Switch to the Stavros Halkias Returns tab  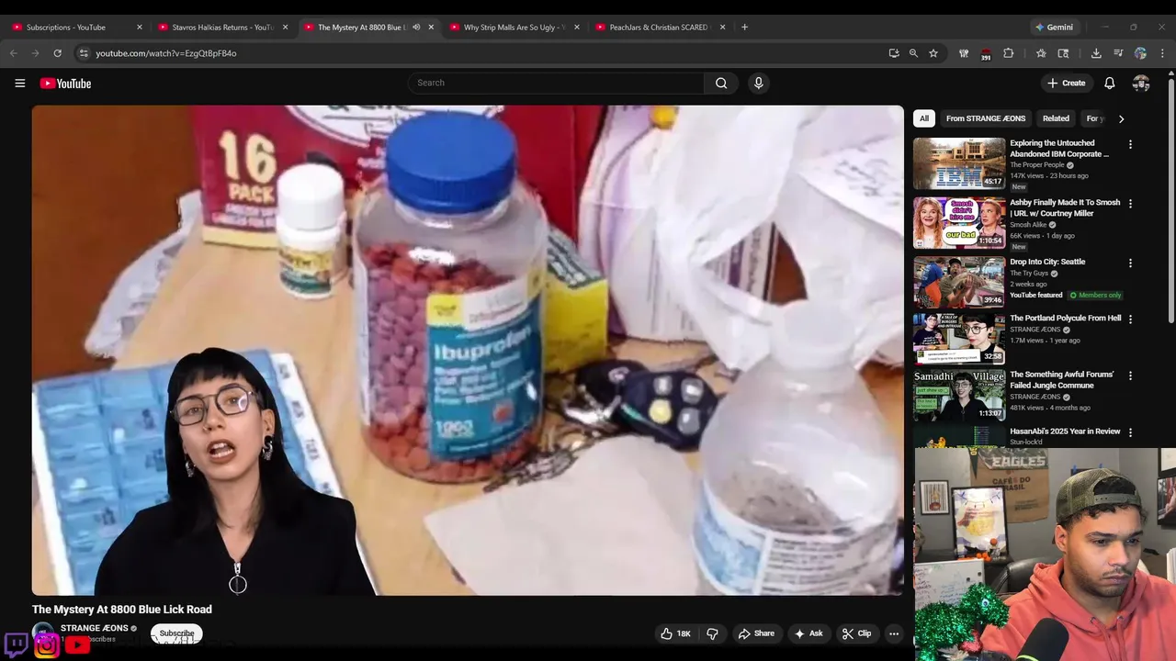222,28
